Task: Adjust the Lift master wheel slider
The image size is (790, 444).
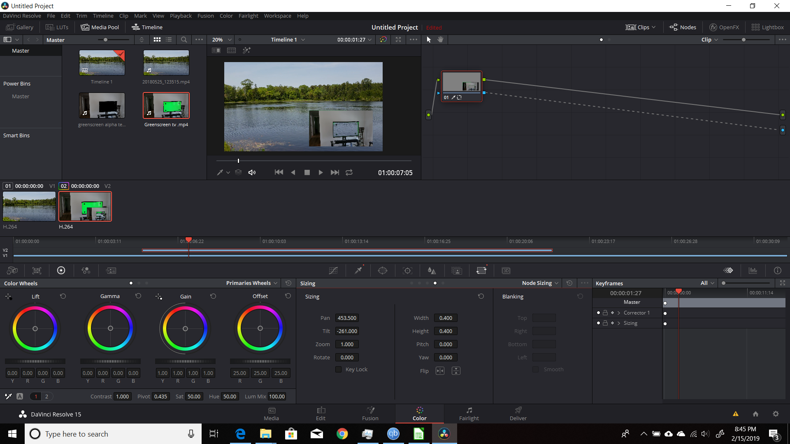Action: tap(35, 361)
